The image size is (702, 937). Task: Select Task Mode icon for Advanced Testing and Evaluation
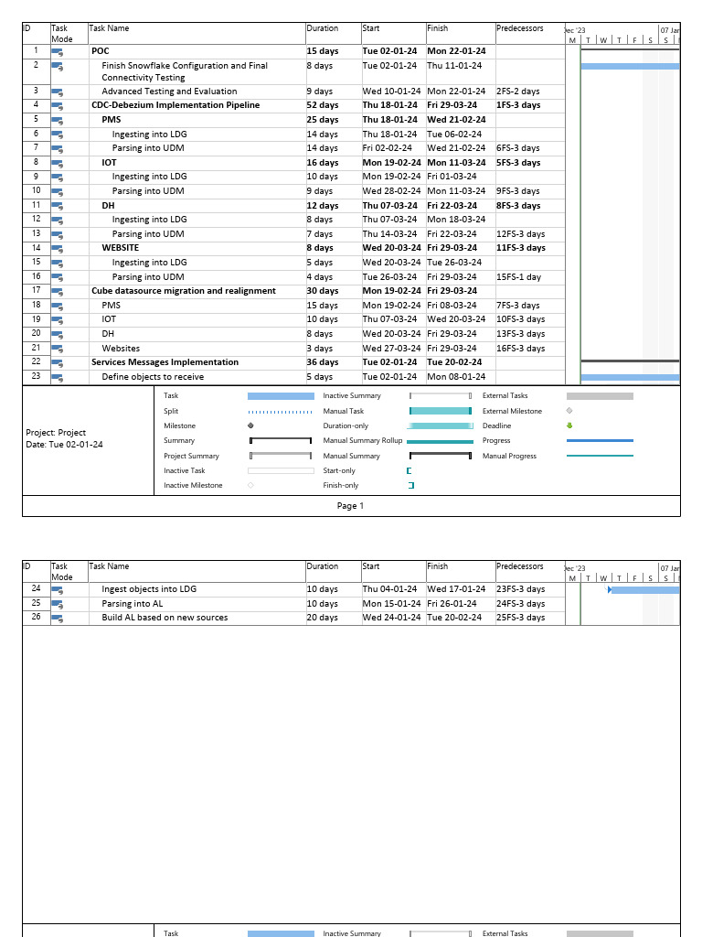[x=58, y=92]
